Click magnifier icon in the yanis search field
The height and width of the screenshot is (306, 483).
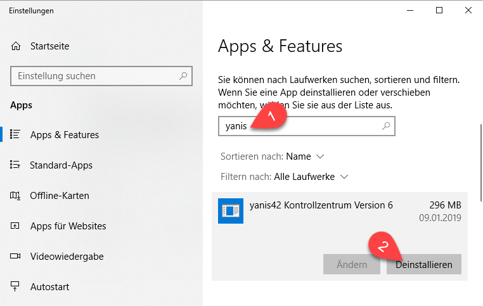[x=386, y=126]
